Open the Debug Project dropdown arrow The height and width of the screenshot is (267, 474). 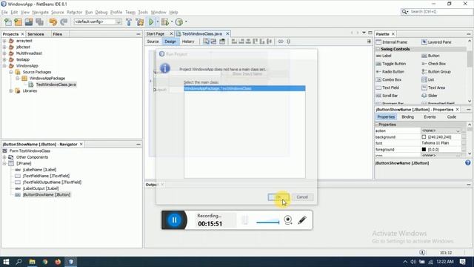click(x=172, y=22)
